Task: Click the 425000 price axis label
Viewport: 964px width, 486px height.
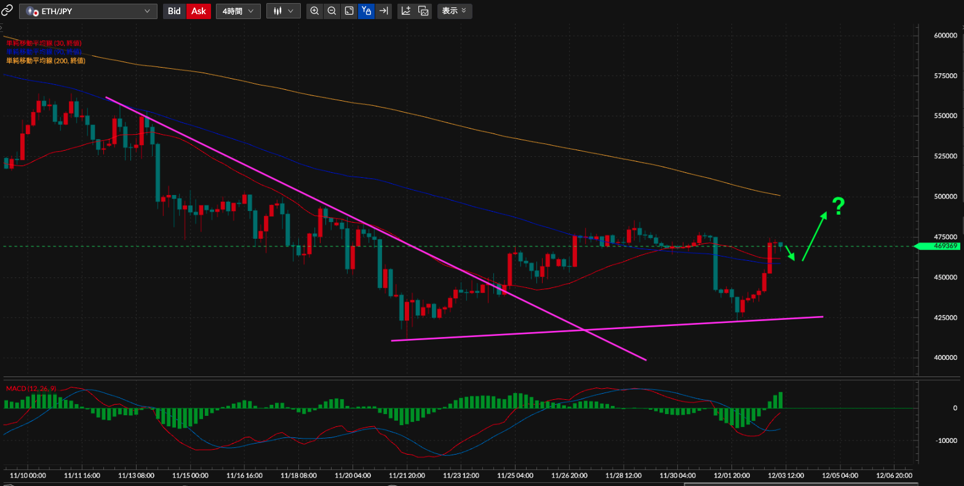Action: click(946, 318)
